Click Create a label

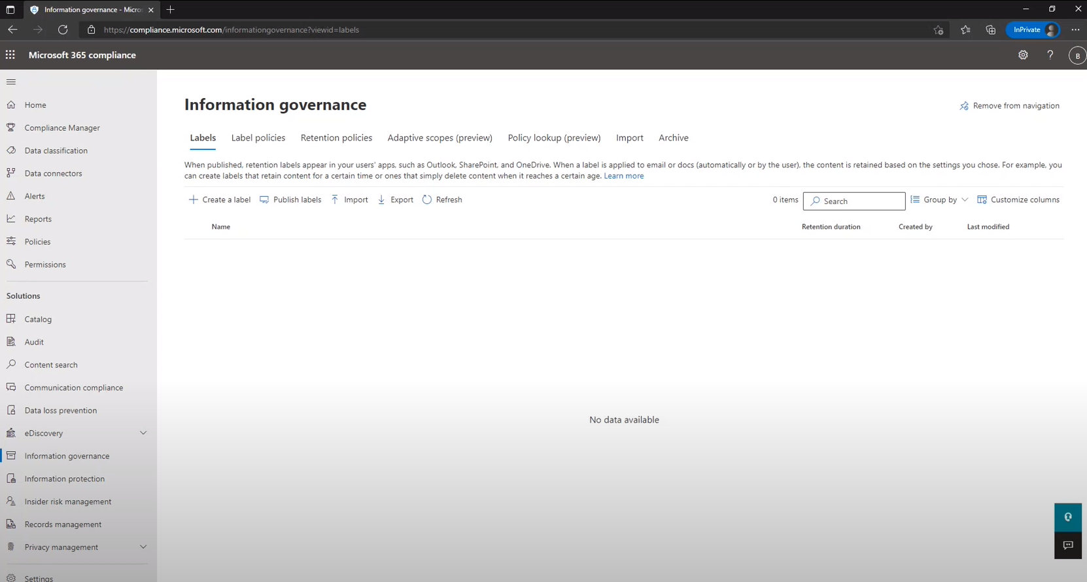pyautogui.click(x=220, y=200)
